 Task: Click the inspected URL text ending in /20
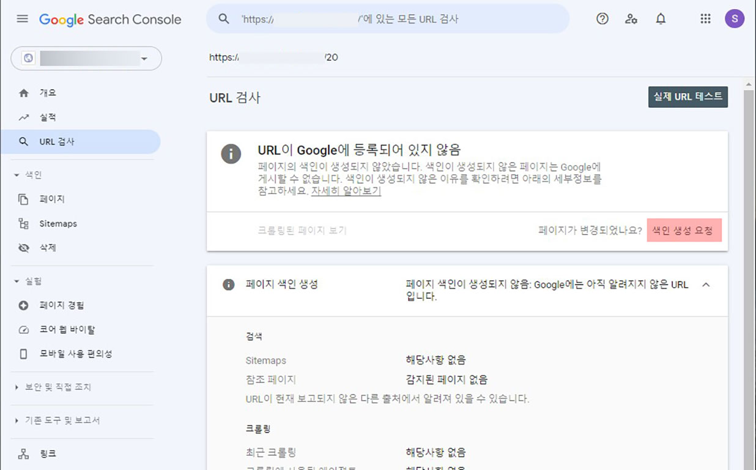click(273, 58)
